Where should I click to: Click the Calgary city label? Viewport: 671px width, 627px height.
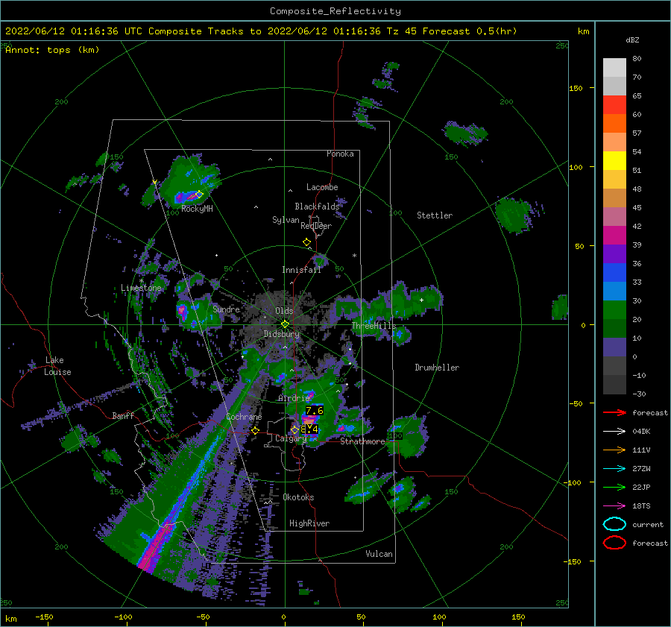pos(291,438)
